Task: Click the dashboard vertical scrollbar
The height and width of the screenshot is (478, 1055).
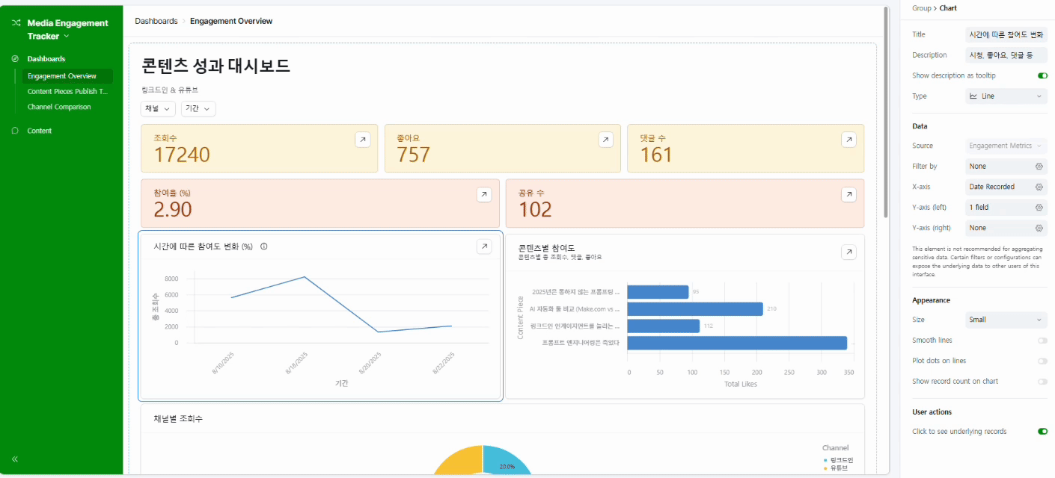Action: point(887,112)
